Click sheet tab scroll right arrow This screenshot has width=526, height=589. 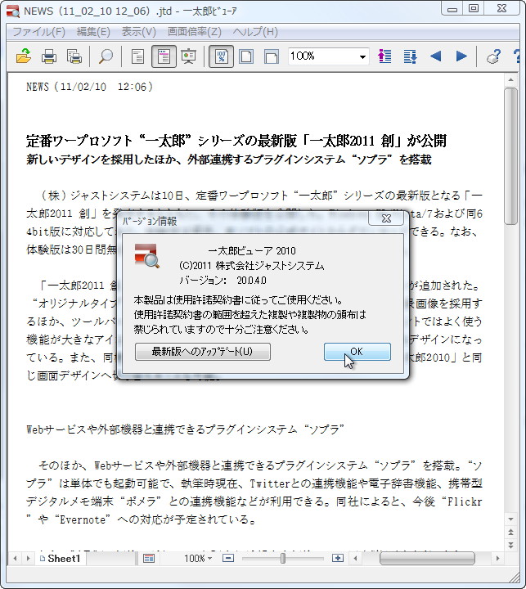pos(28,559)
